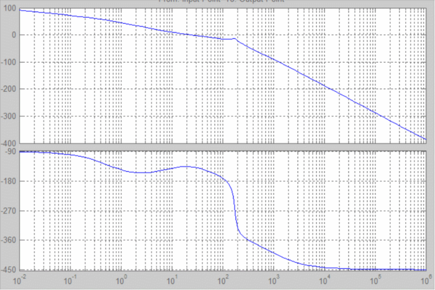435x290 pixels.
Task: Click the -300 magnitude axis tick label
Action: (x=9, y=116)
